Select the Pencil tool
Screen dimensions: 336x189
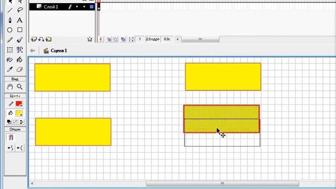tap(10, 40)
